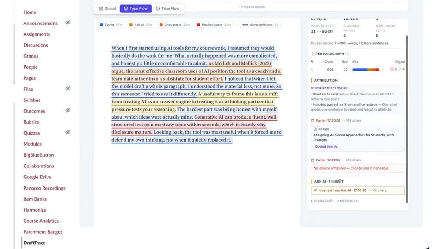Open Files in the sidebar
This screenshot has height=249, width=444.
click(x=28, y=89)
